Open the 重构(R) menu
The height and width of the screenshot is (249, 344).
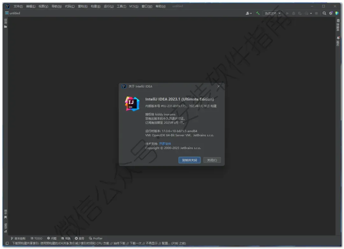point(83,6)
